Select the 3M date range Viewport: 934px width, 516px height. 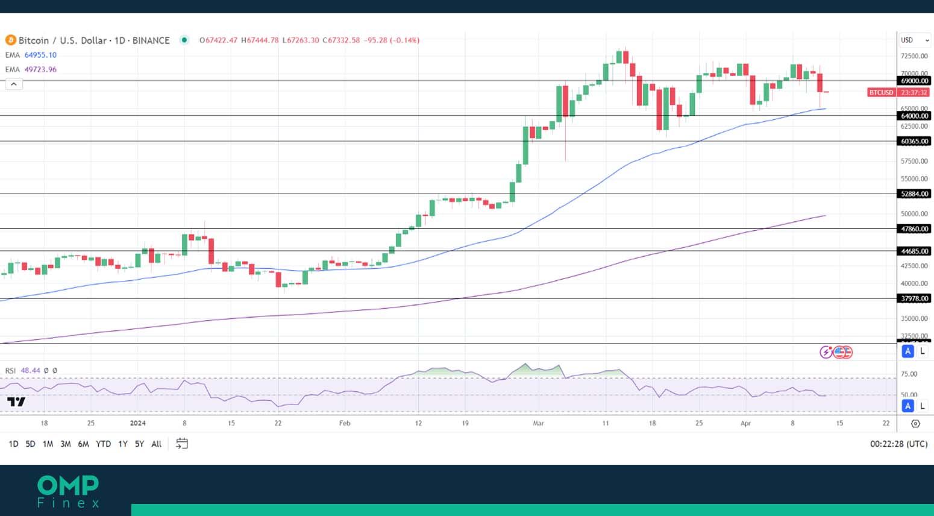[x=66, y=444]
